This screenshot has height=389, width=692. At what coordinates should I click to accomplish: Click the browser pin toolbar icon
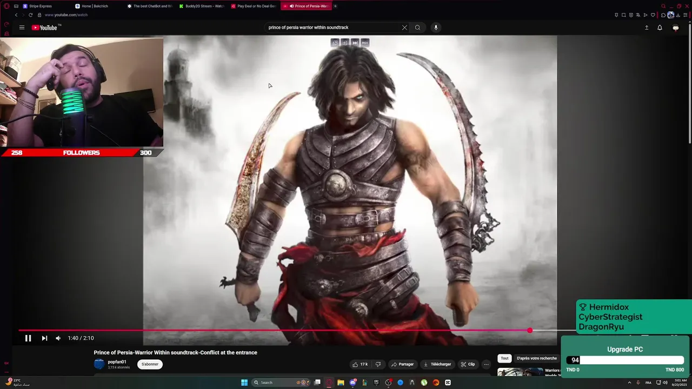[616, 15]
